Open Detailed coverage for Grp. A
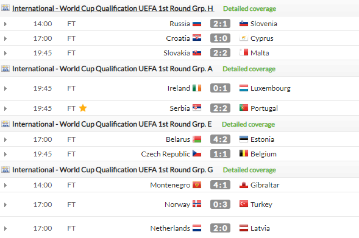359x238 pixels. click(249, 69)
